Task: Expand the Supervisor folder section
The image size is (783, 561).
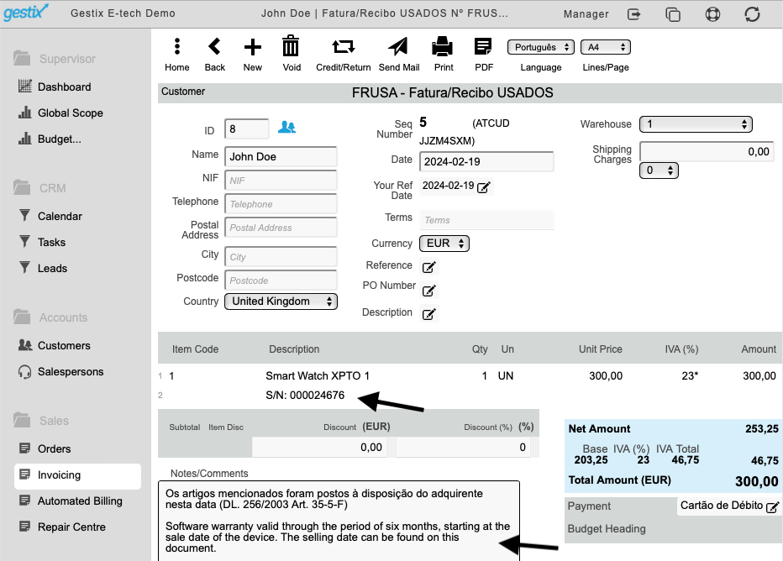Action: click(55, 59)
